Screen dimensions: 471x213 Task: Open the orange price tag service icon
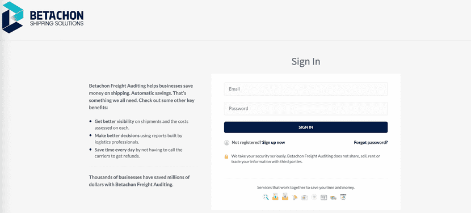point(295,197)
